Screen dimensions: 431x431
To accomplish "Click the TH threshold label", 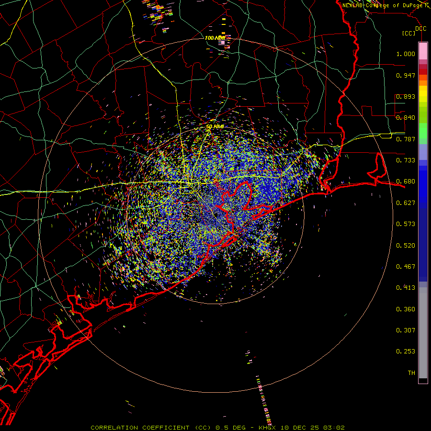I will click(x=411, y=373).
